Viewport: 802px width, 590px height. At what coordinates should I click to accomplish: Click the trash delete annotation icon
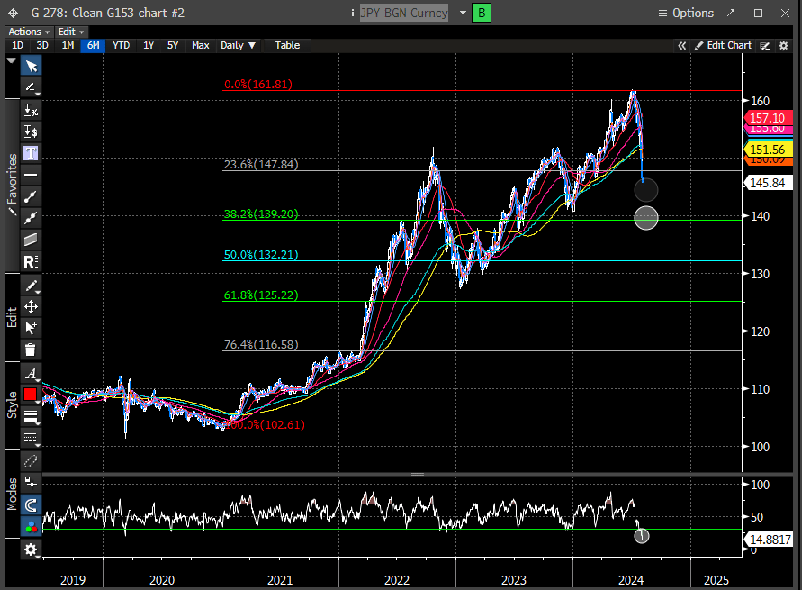pos(31,350)
